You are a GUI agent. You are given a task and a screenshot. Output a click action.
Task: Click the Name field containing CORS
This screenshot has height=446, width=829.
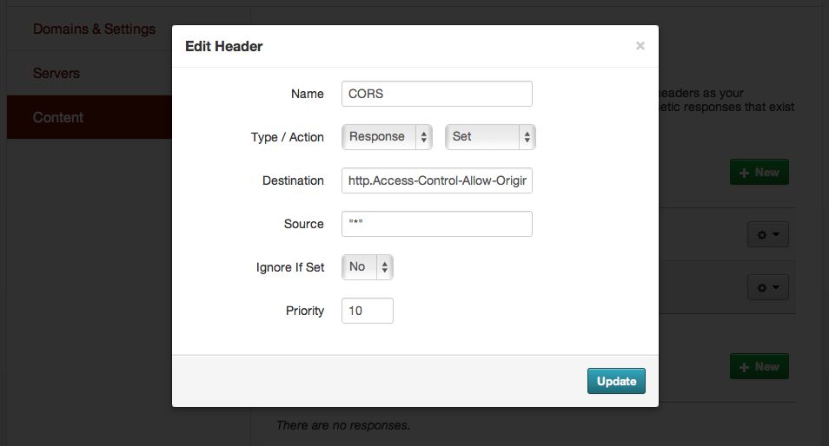[437, 94]
